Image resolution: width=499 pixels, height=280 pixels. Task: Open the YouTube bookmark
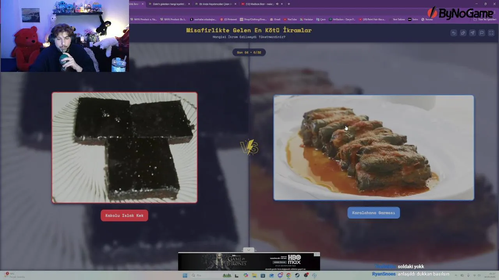290,19
